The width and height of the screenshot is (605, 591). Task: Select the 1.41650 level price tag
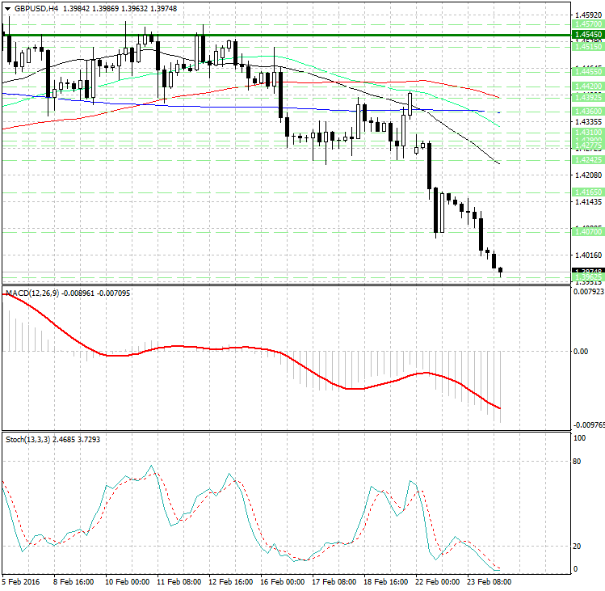coord(586,192)
